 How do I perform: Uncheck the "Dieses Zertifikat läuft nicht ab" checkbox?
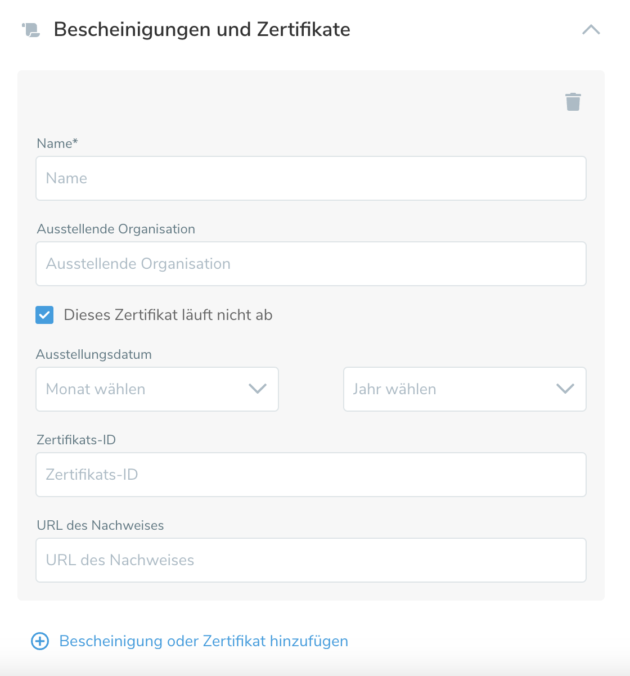coord(44,315)
